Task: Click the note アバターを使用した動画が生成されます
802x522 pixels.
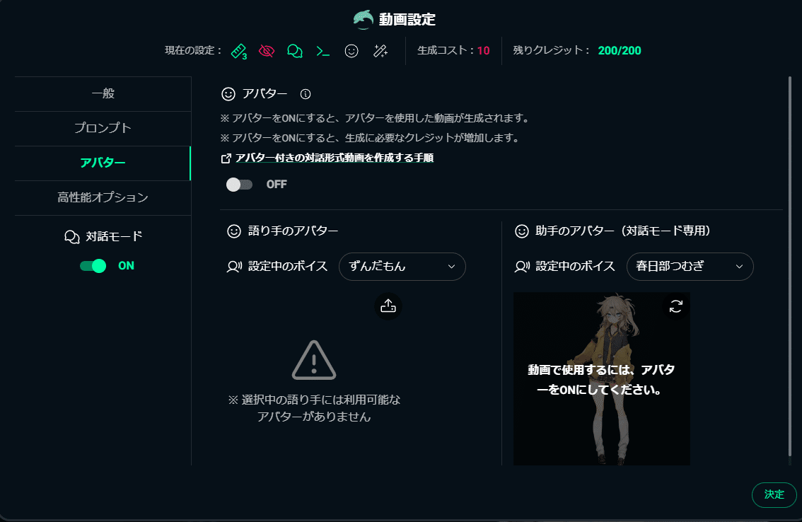Action: pos(375,118)
